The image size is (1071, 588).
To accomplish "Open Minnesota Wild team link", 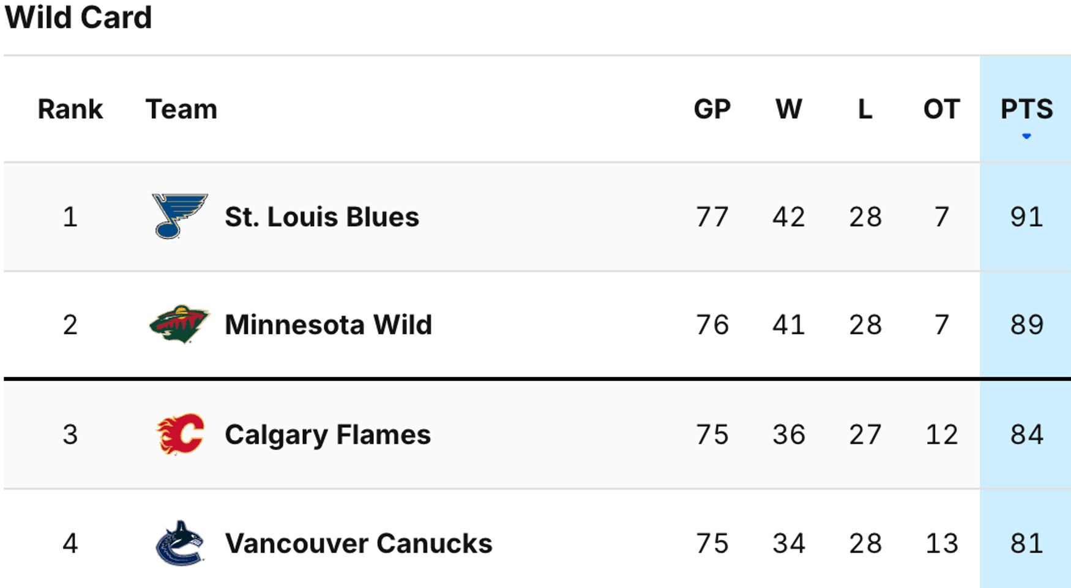I will [x=328, y=325].
